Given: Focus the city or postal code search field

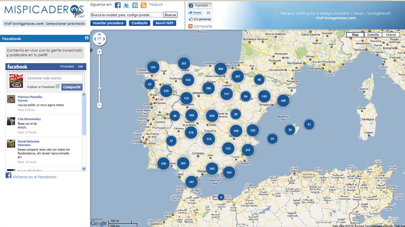Looking at the screenshot, I should (126, 15).
